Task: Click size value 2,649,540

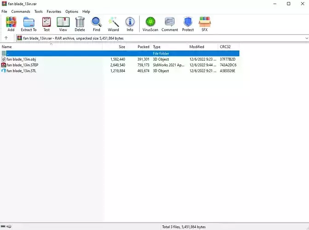Action: (x=118, y=65)
